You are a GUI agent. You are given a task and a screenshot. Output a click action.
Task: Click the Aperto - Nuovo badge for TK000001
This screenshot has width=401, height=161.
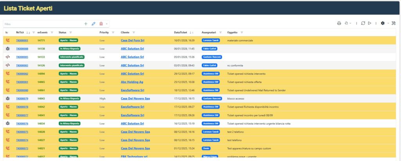click(68, 41)
